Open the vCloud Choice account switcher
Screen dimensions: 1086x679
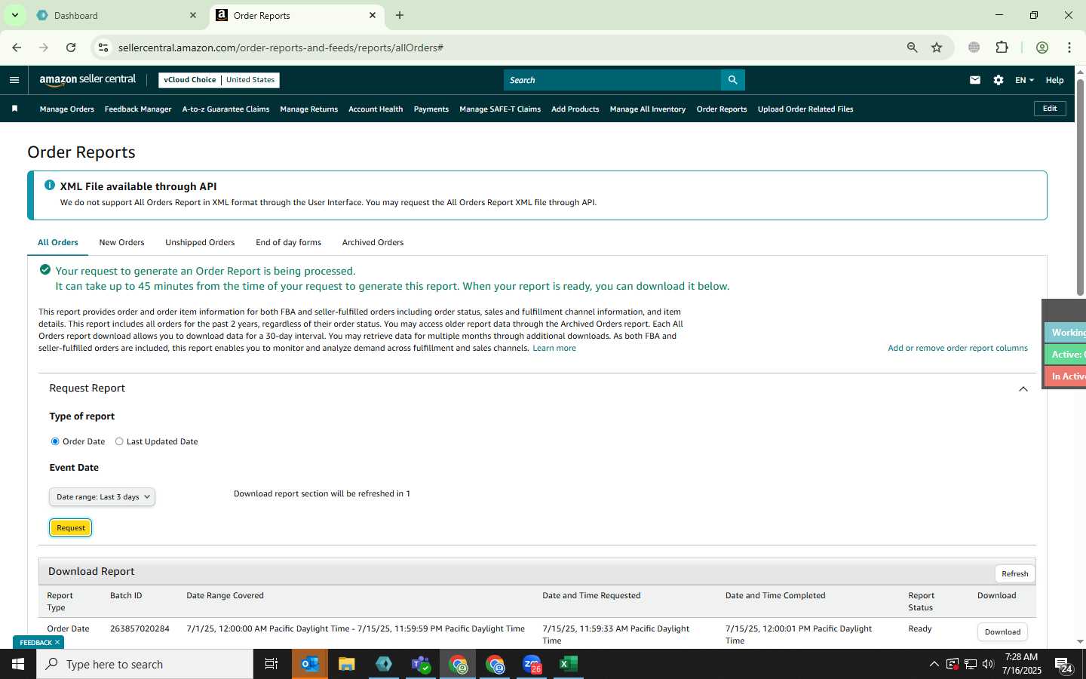point(219,80)
